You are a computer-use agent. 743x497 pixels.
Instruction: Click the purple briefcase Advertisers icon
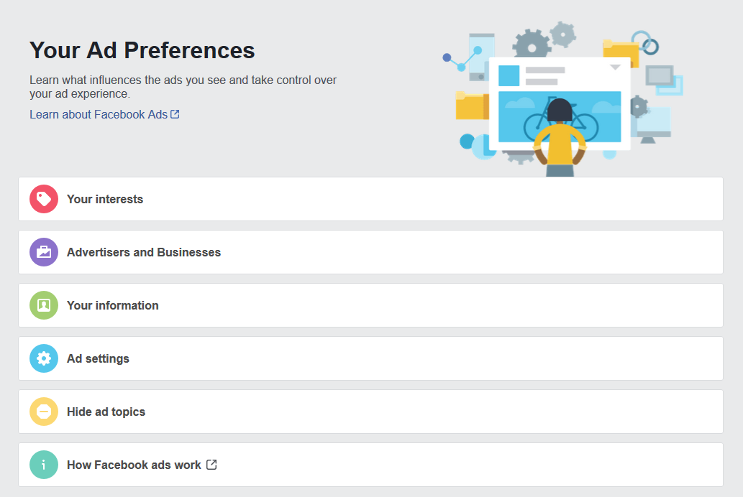pos(44,252)
